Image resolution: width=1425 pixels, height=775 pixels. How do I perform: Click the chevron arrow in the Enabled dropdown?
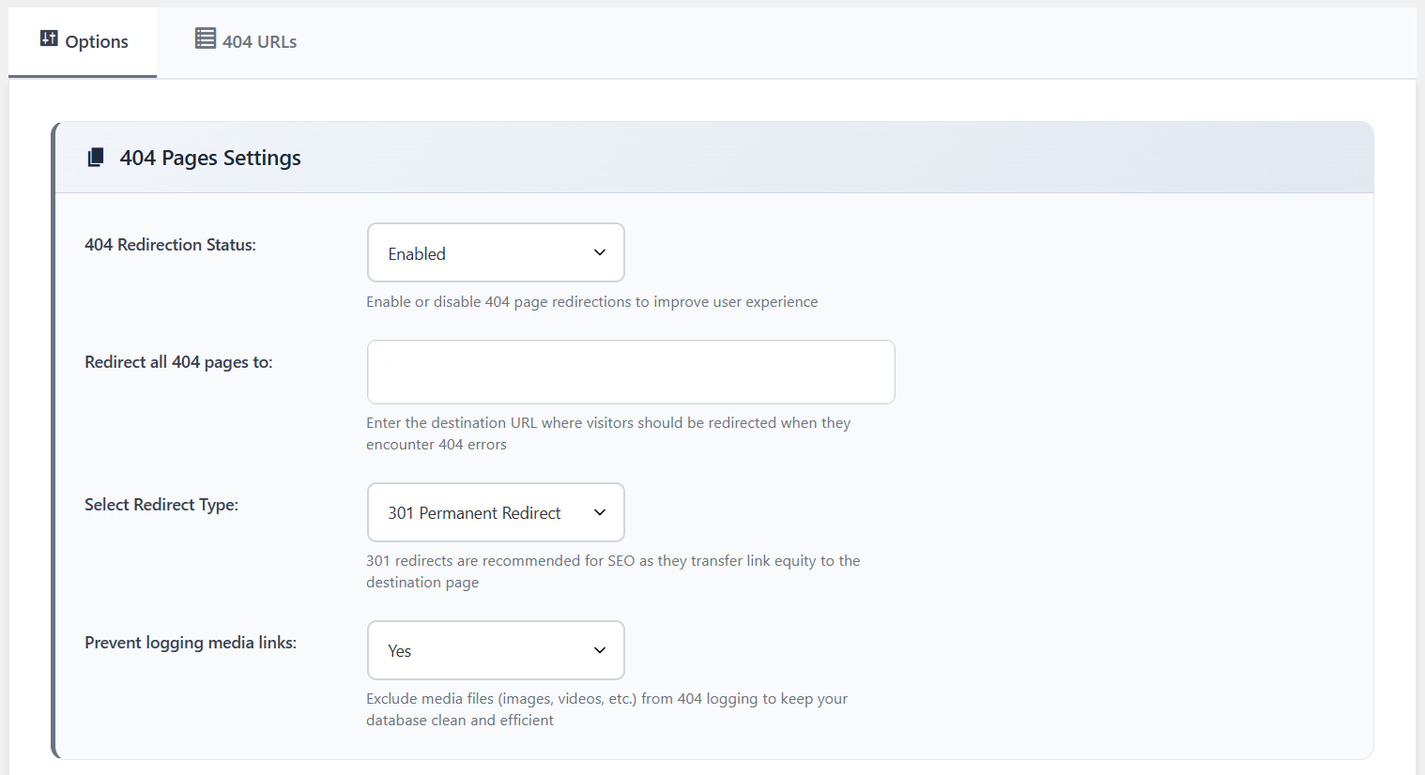point(600,252)
